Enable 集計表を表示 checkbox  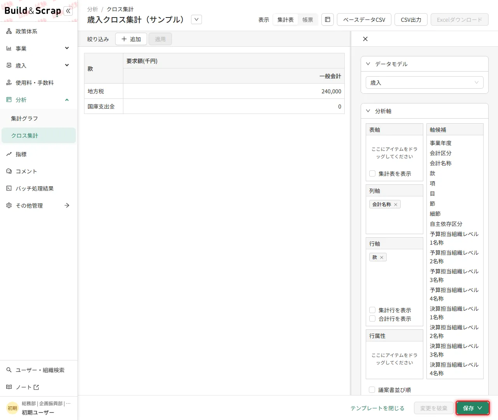tap(372, 174)
